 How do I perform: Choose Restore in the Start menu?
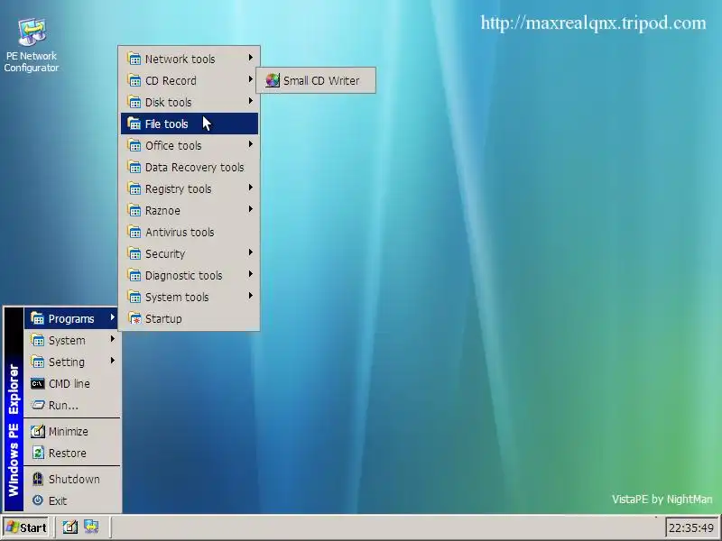tap(72, 453)
